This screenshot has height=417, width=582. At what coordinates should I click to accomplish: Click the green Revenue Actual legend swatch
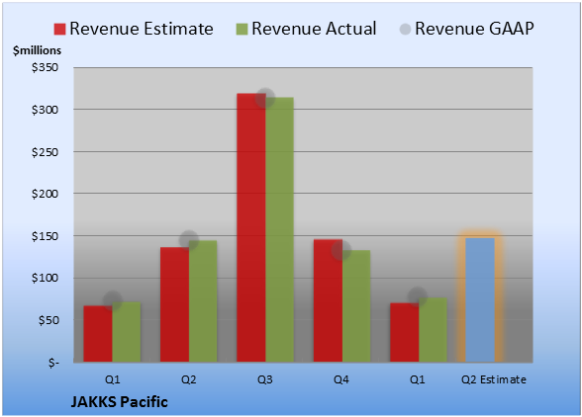coord(242,29)
